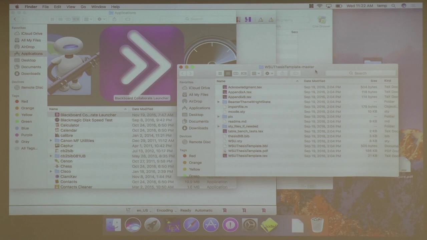Open Desktop in Applications window sidebar

click(28, 60)
